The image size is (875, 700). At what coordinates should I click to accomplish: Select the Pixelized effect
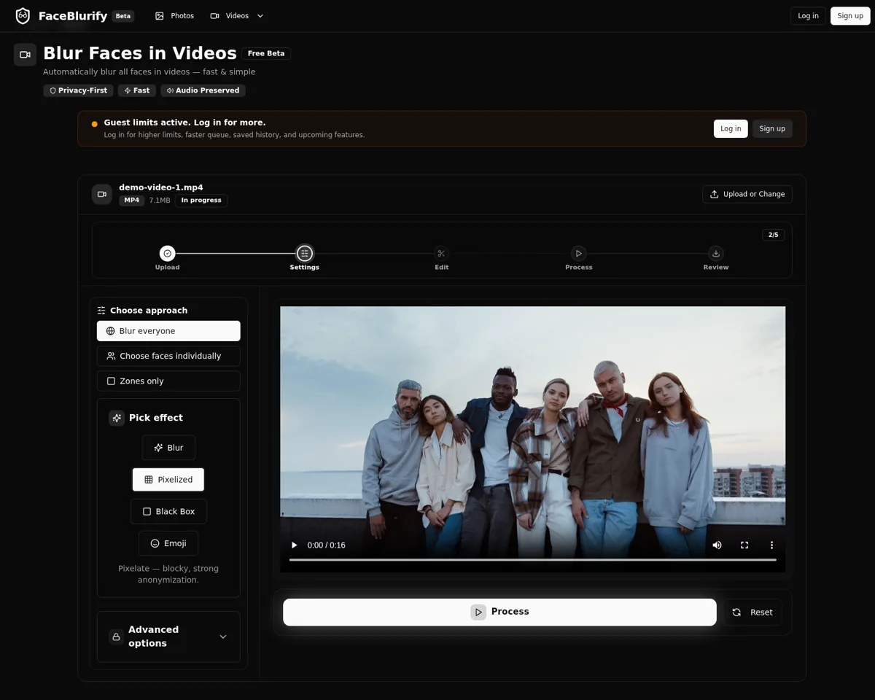[168, 479]
